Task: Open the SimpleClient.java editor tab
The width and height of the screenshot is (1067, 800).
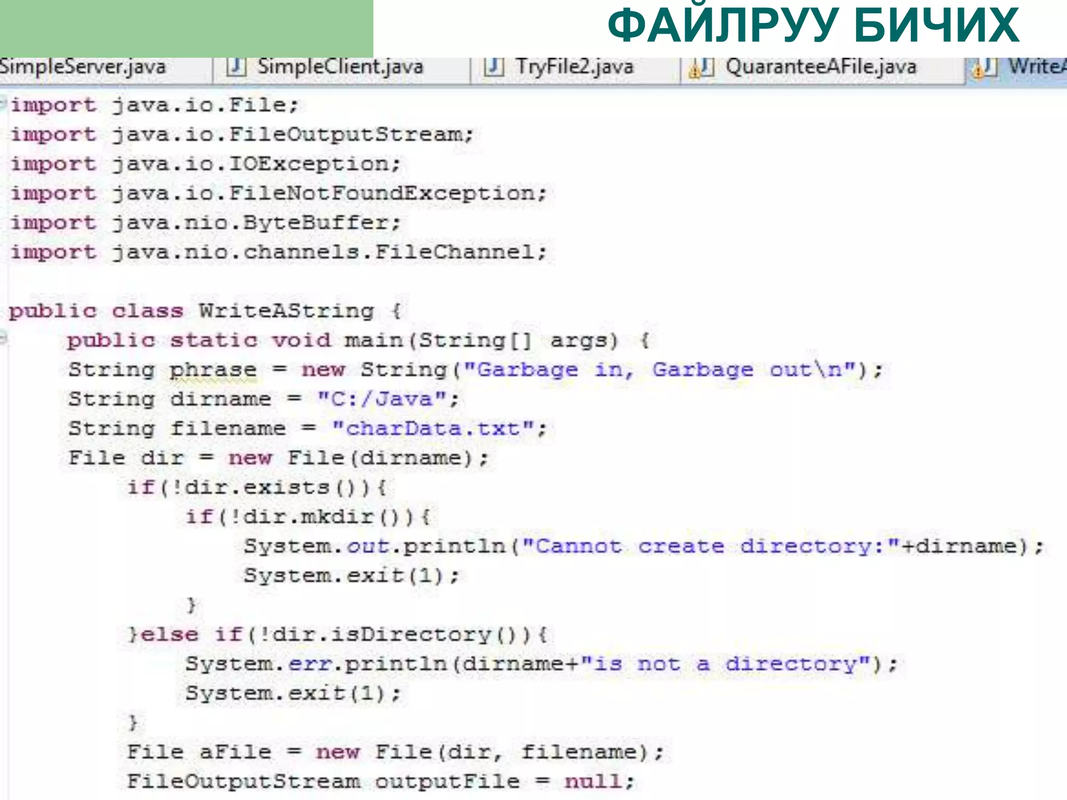Action: pyautogui.click(x=341, y=68)
